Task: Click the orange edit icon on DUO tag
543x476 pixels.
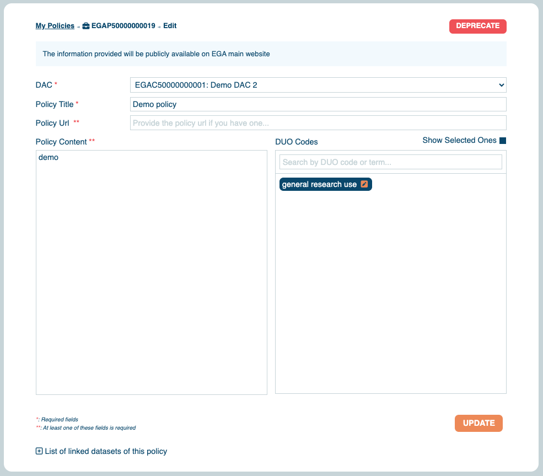Action: point(364,184)
